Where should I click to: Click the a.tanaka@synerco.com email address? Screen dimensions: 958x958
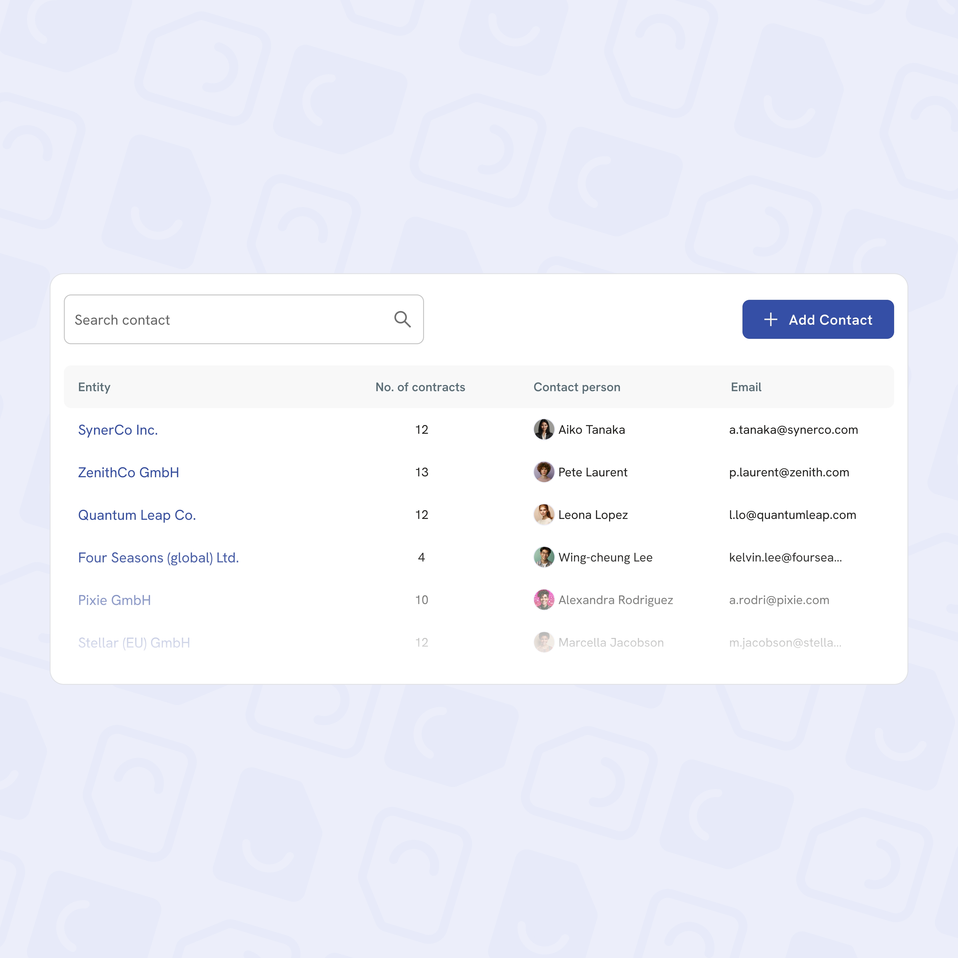793,430
